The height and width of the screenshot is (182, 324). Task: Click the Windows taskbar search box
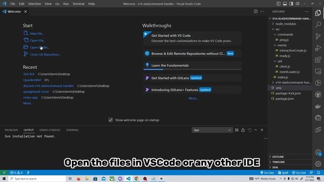[x=37, y=178]
